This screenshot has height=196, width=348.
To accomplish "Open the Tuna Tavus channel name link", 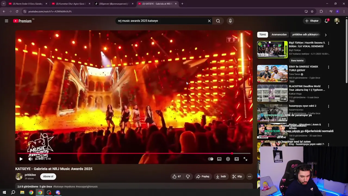I will tap(294, 74).
